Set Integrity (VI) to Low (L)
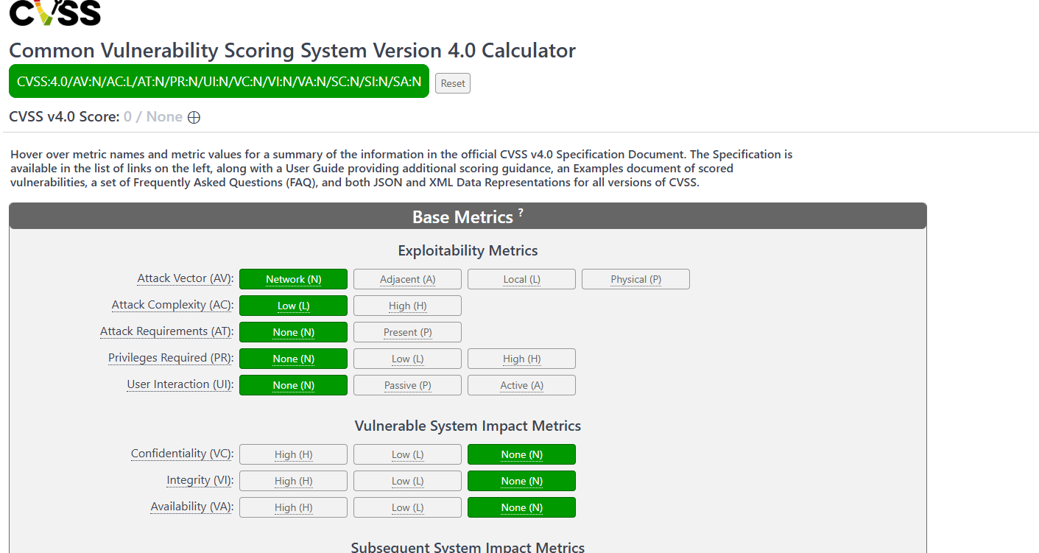1039x553 pixels. (407, 481)
